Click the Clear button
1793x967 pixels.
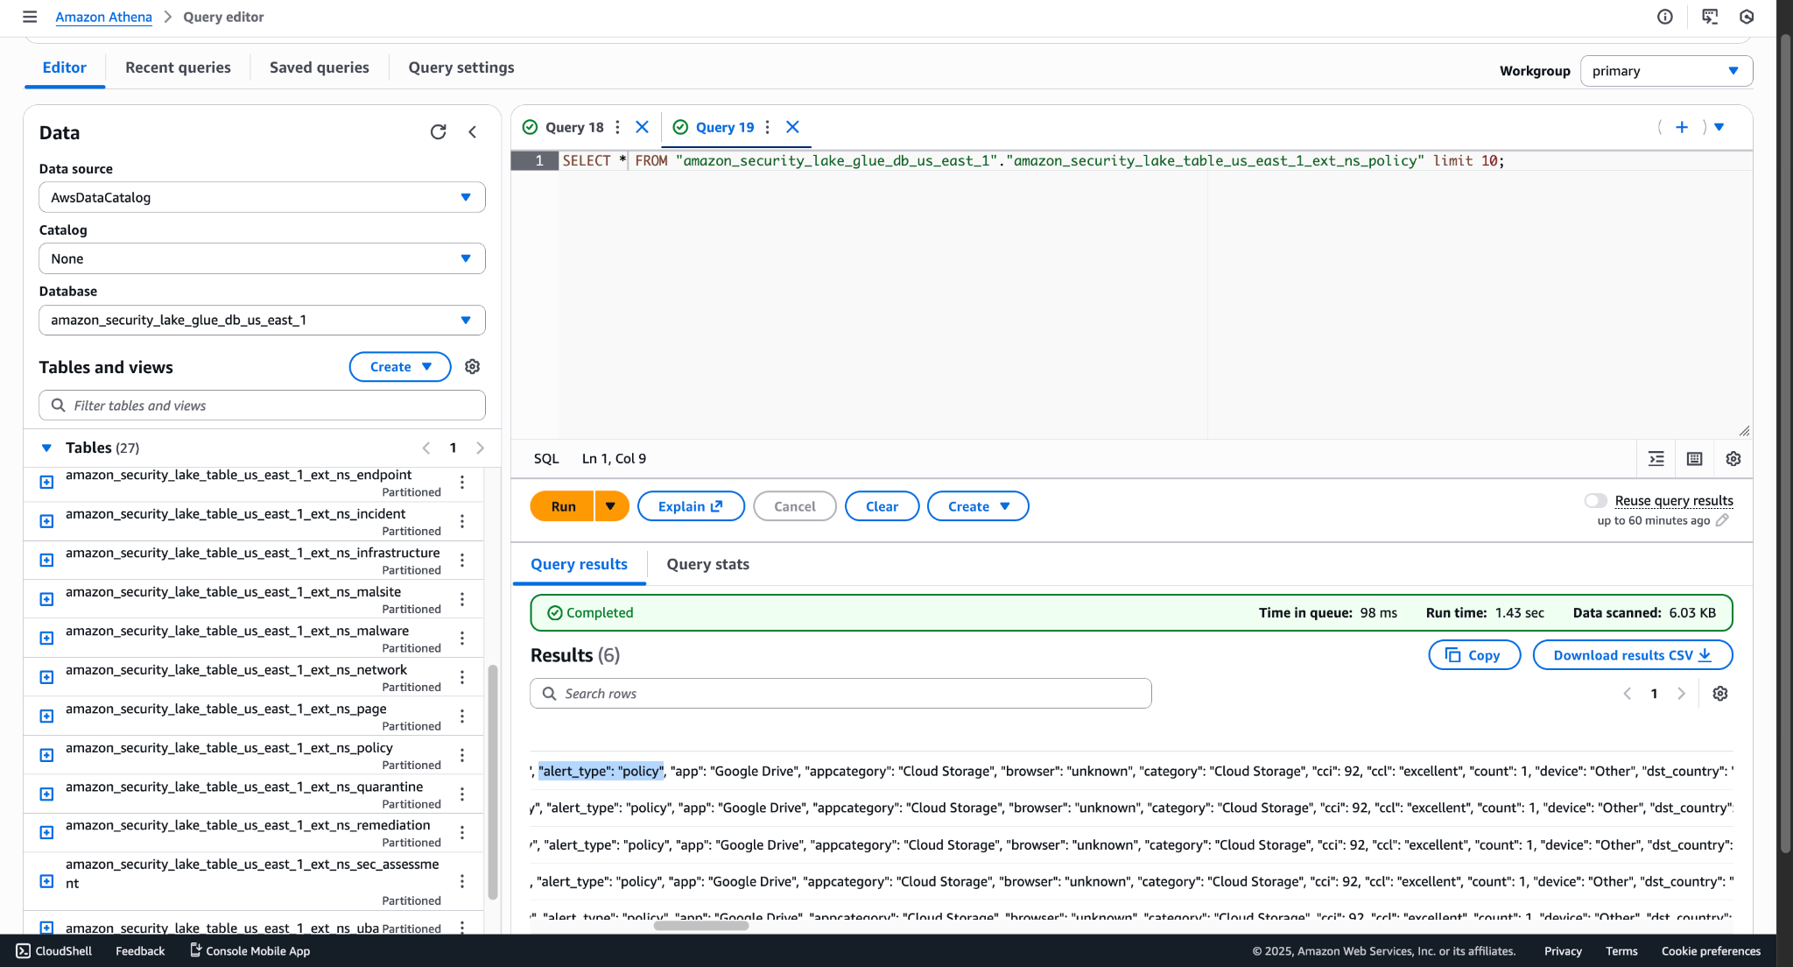882,506
